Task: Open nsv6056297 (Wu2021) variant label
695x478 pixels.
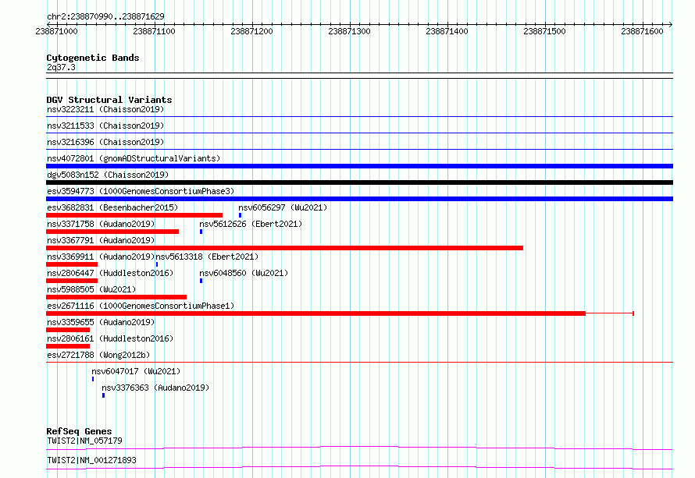Action: (x=283, y=207)
